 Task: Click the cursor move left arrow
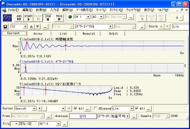click(40, 108)
